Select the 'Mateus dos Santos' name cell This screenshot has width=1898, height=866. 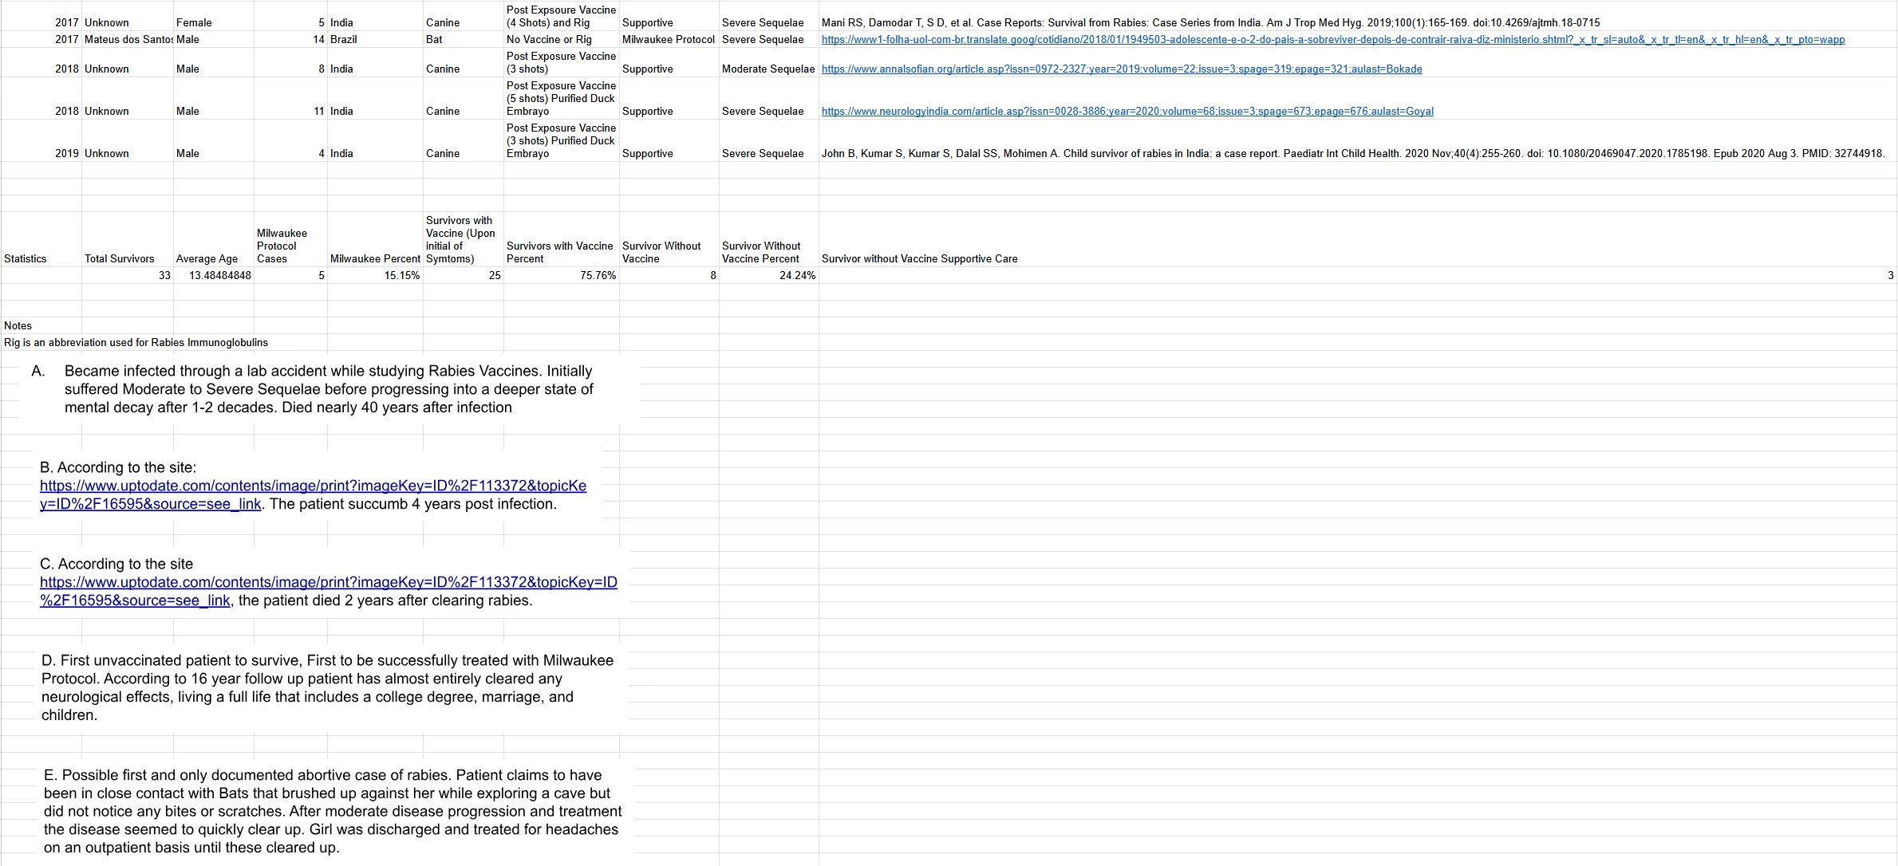(x=127, y=39)
